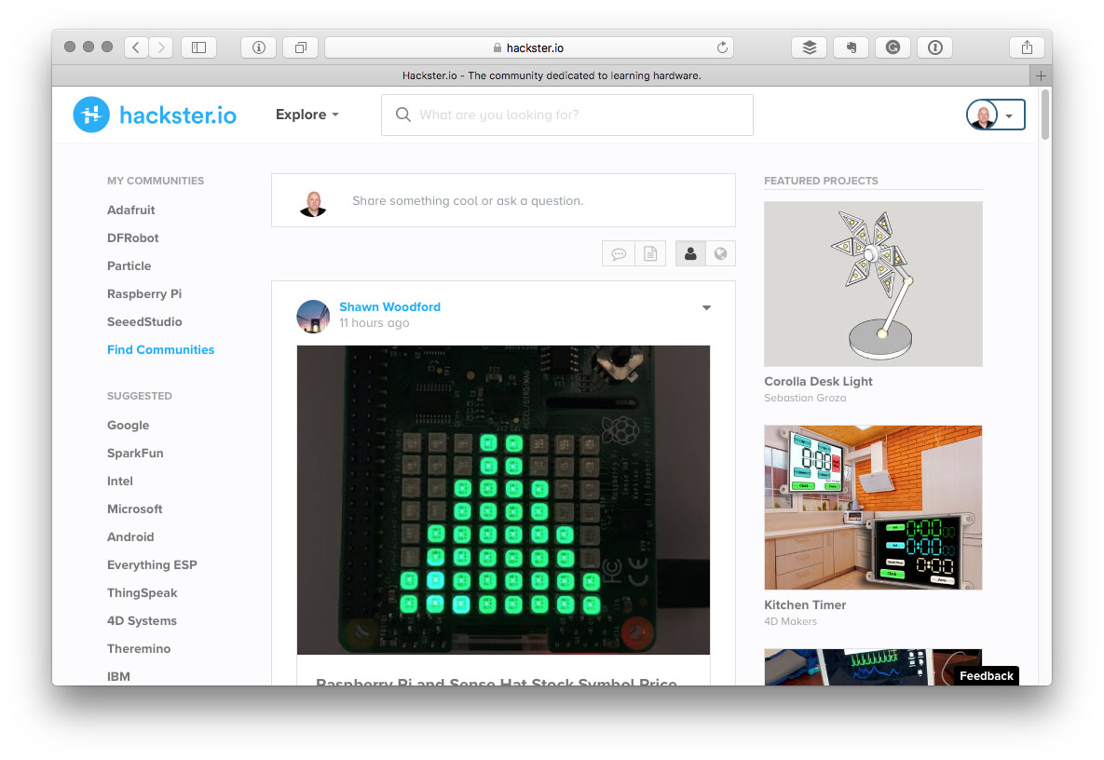Screen dimensions: 1104x760
Task: Open the Particle community
Action: 129,266
